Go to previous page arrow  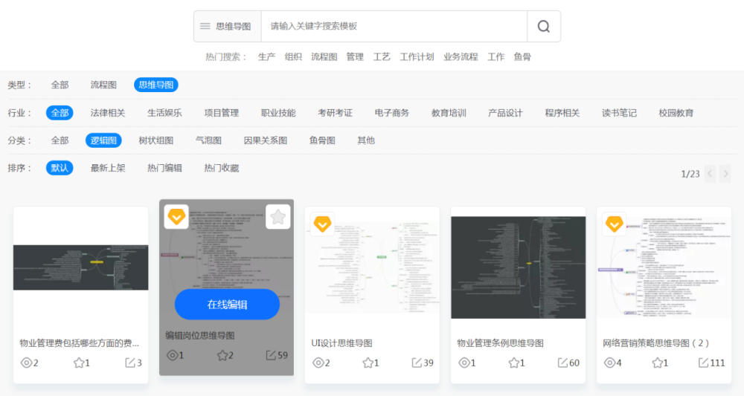tap(710, 174)
